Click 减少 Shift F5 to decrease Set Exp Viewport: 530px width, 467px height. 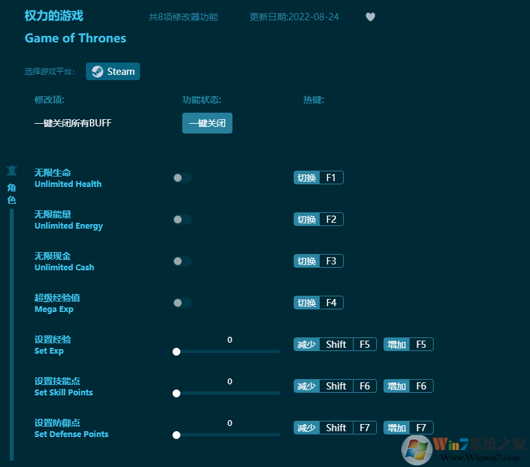[334, 344]
